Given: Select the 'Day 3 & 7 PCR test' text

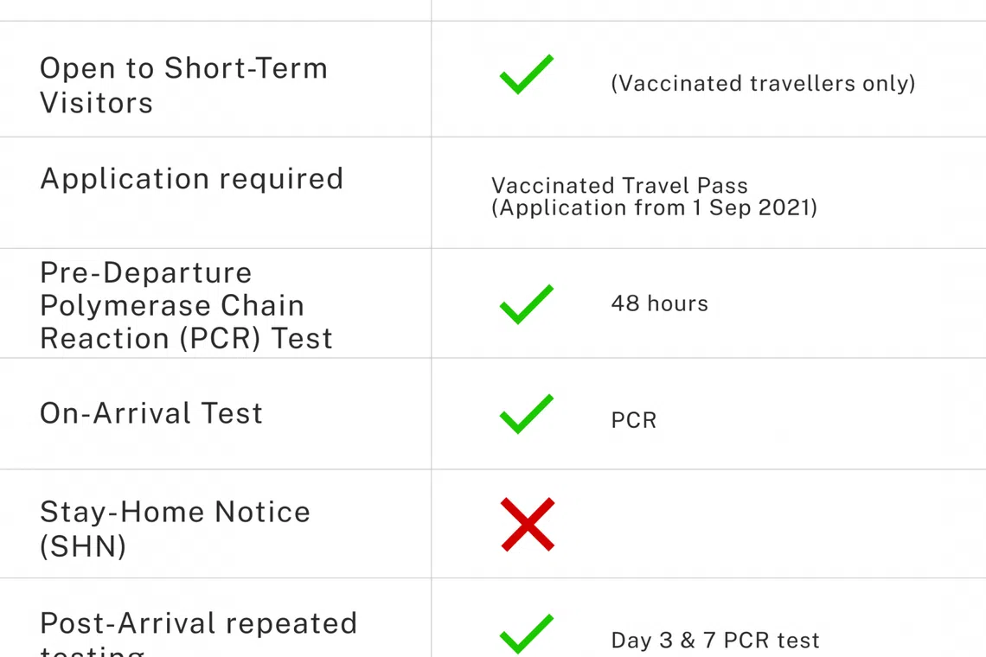Looking at the screenshot, I should [714, 641].
